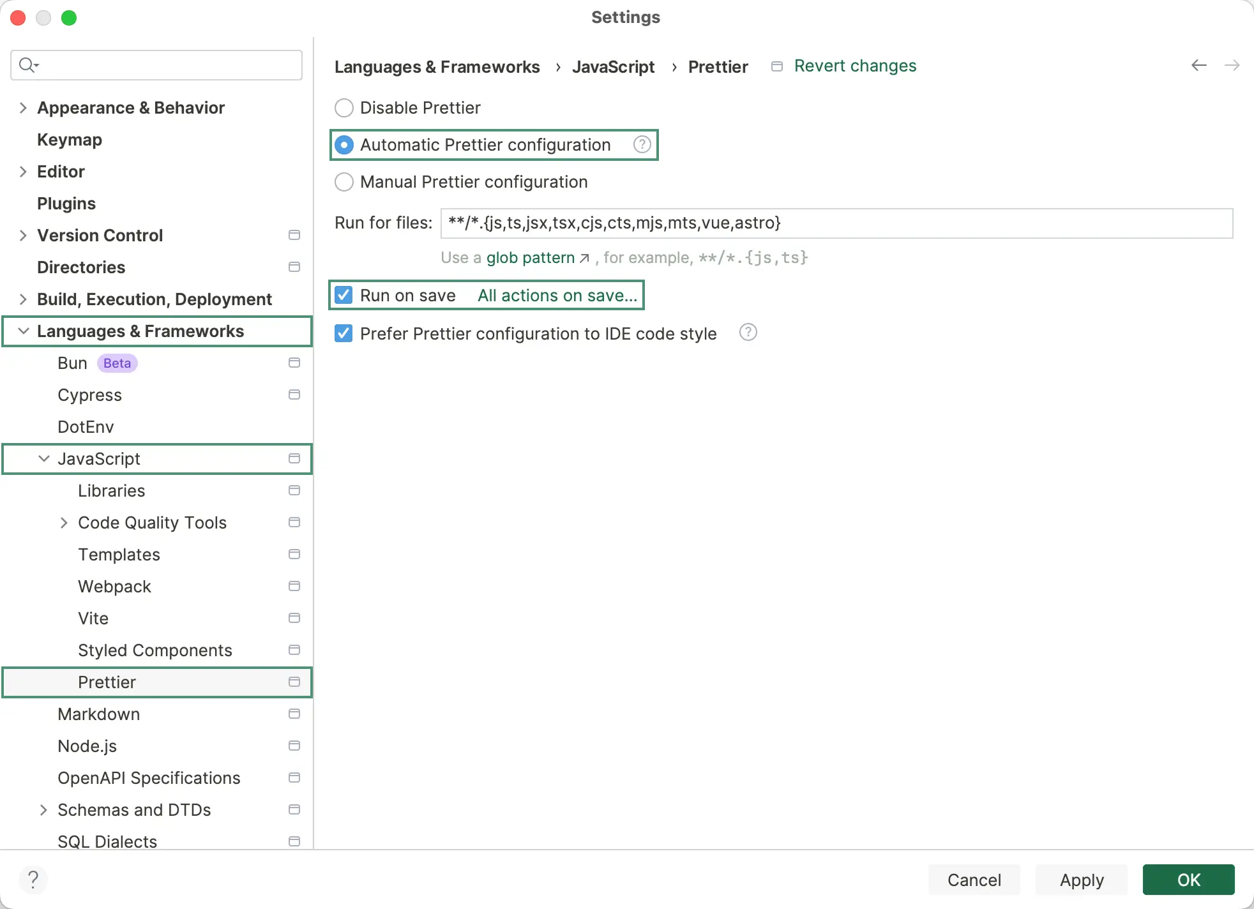The height and width of the screenshot is (909, 1254).
Task: Click project-level icon beside OpenAPI Specifications
Action: [294, 778]
